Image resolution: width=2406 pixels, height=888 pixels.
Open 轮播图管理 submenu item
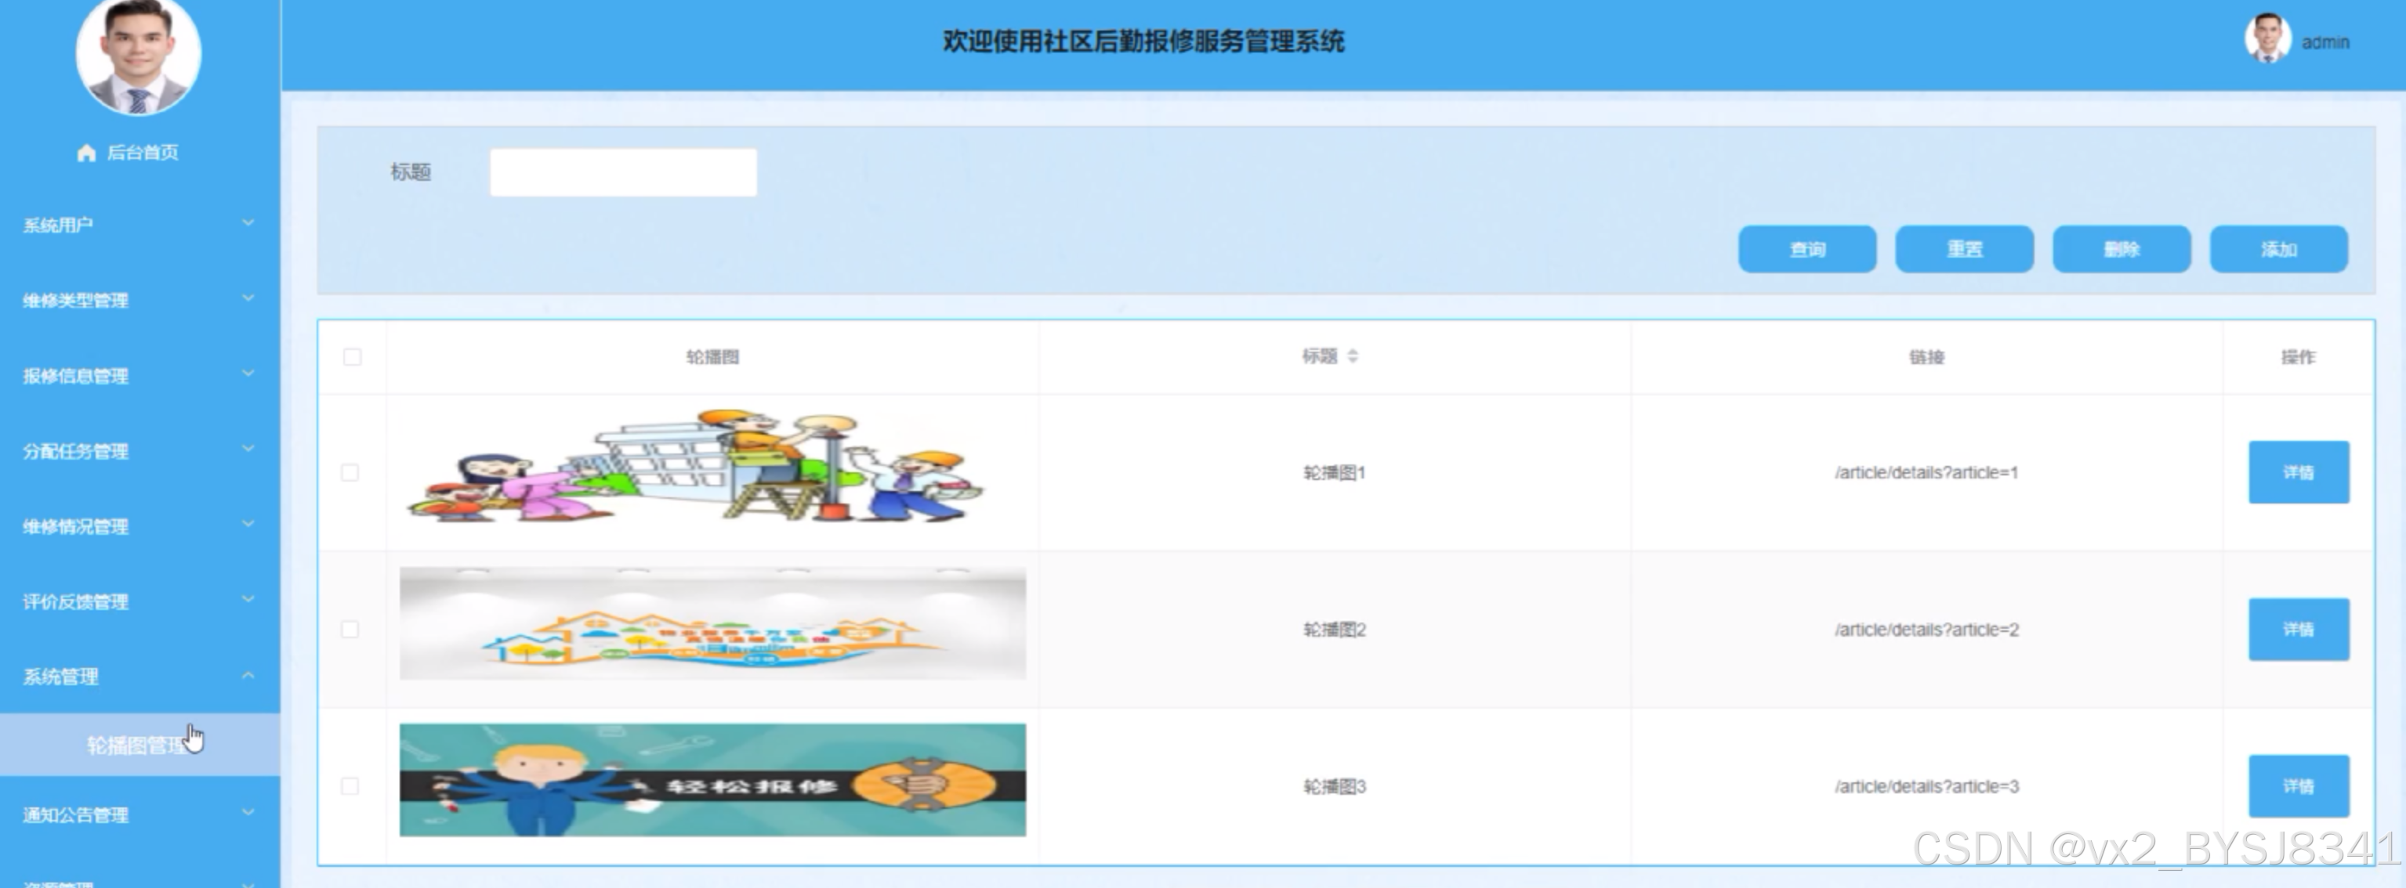click(136, 745)
